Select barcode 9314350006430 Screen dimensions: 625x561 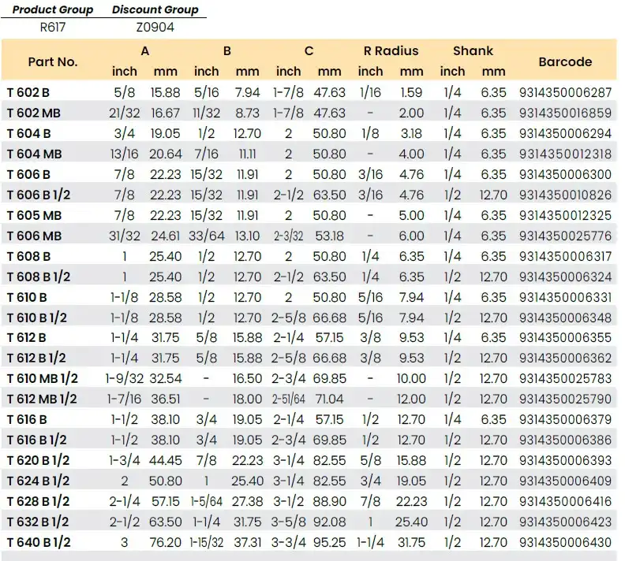click(x=565, y=542)
